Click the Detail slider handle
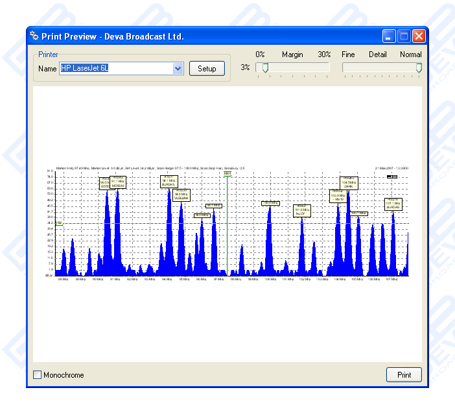 [419, 67]
